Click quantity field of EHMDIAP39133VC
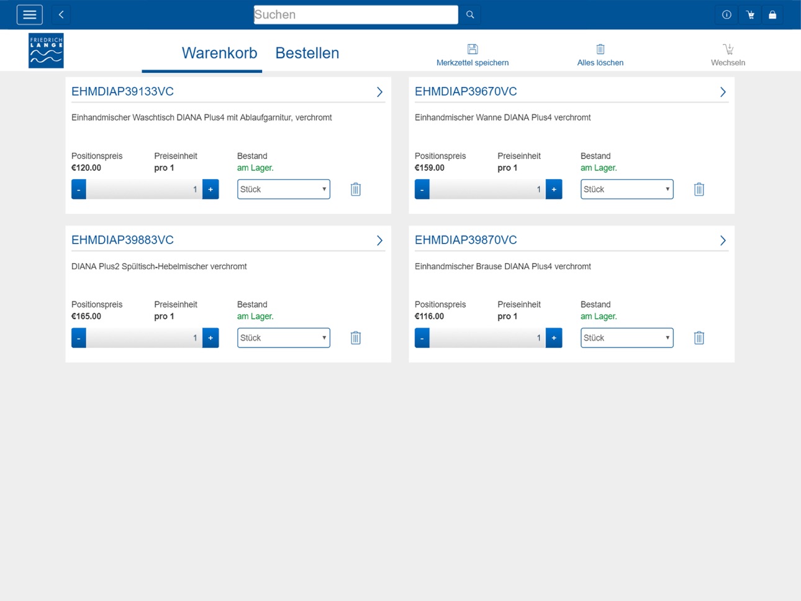This screenshot has height=601, width=801. click(x=144, y=189)
